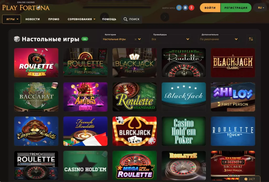Screen dimensions: 269x182
Task: Sign in with VK icon
Action: [185, 8]
